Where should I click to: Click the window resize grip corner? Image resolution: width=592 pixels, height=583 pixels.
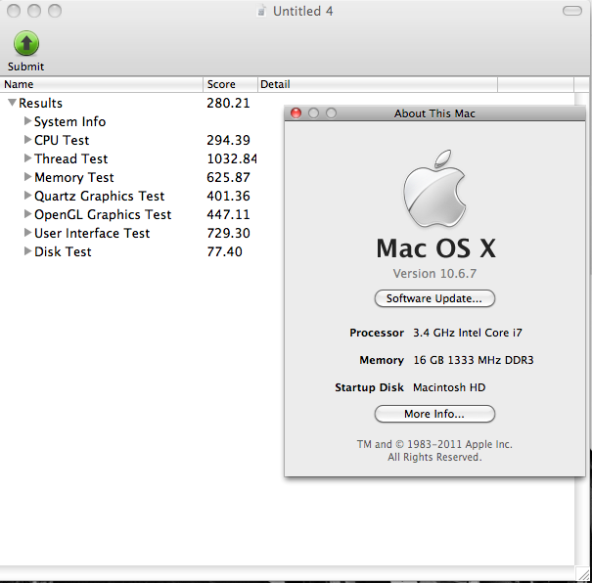click(583, 574)
